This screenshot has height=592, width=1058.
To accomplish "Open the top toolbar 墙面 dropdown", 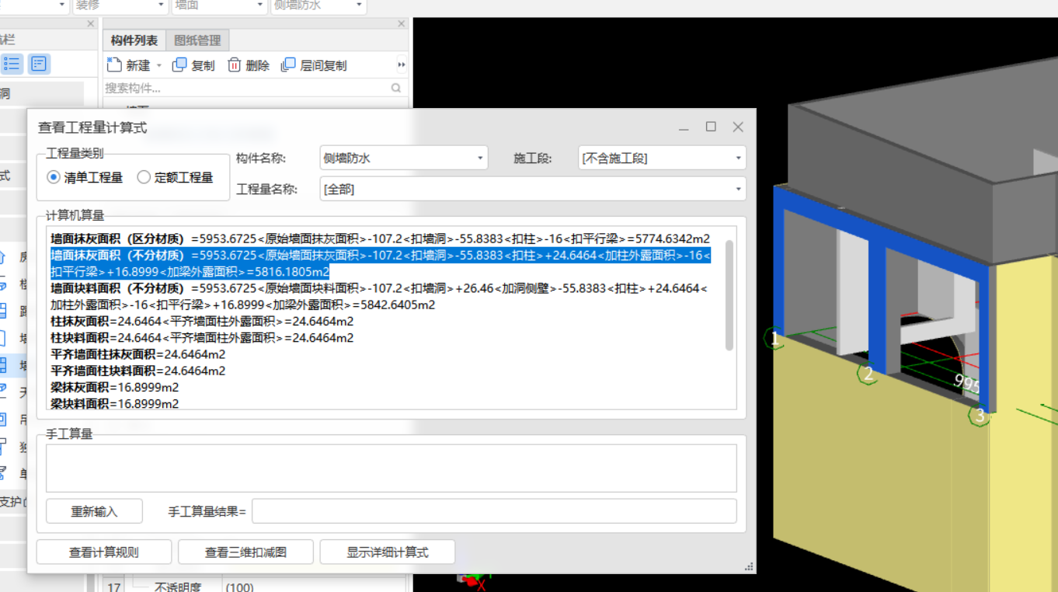I will (219, 5).
